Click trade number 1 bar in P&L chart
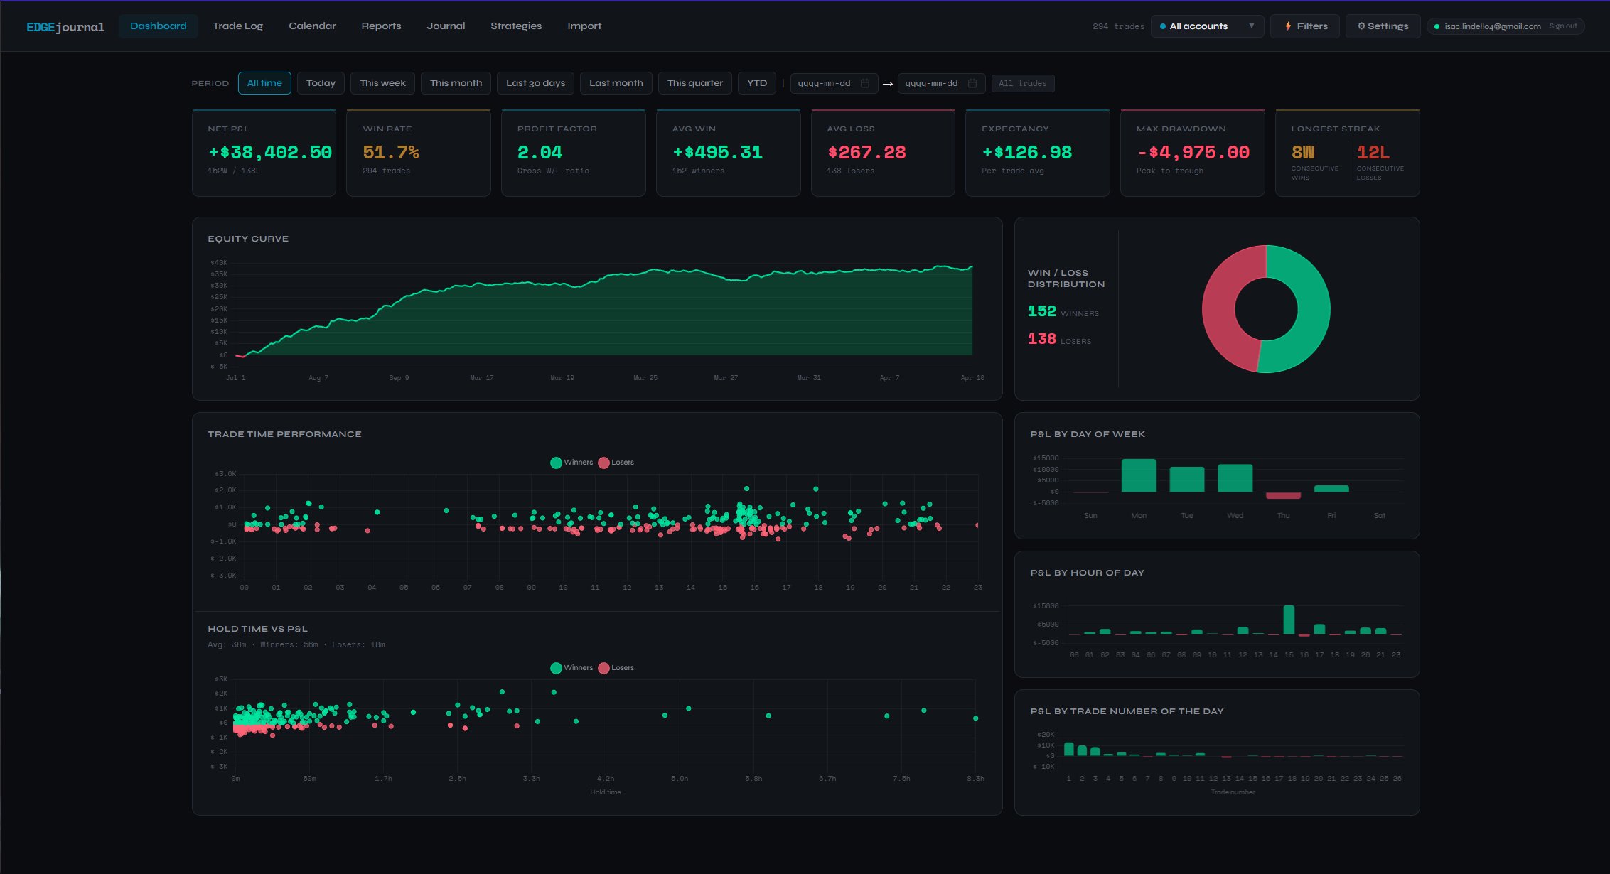This screenshot has height=874, width=1610. (x=1068, y=749)
